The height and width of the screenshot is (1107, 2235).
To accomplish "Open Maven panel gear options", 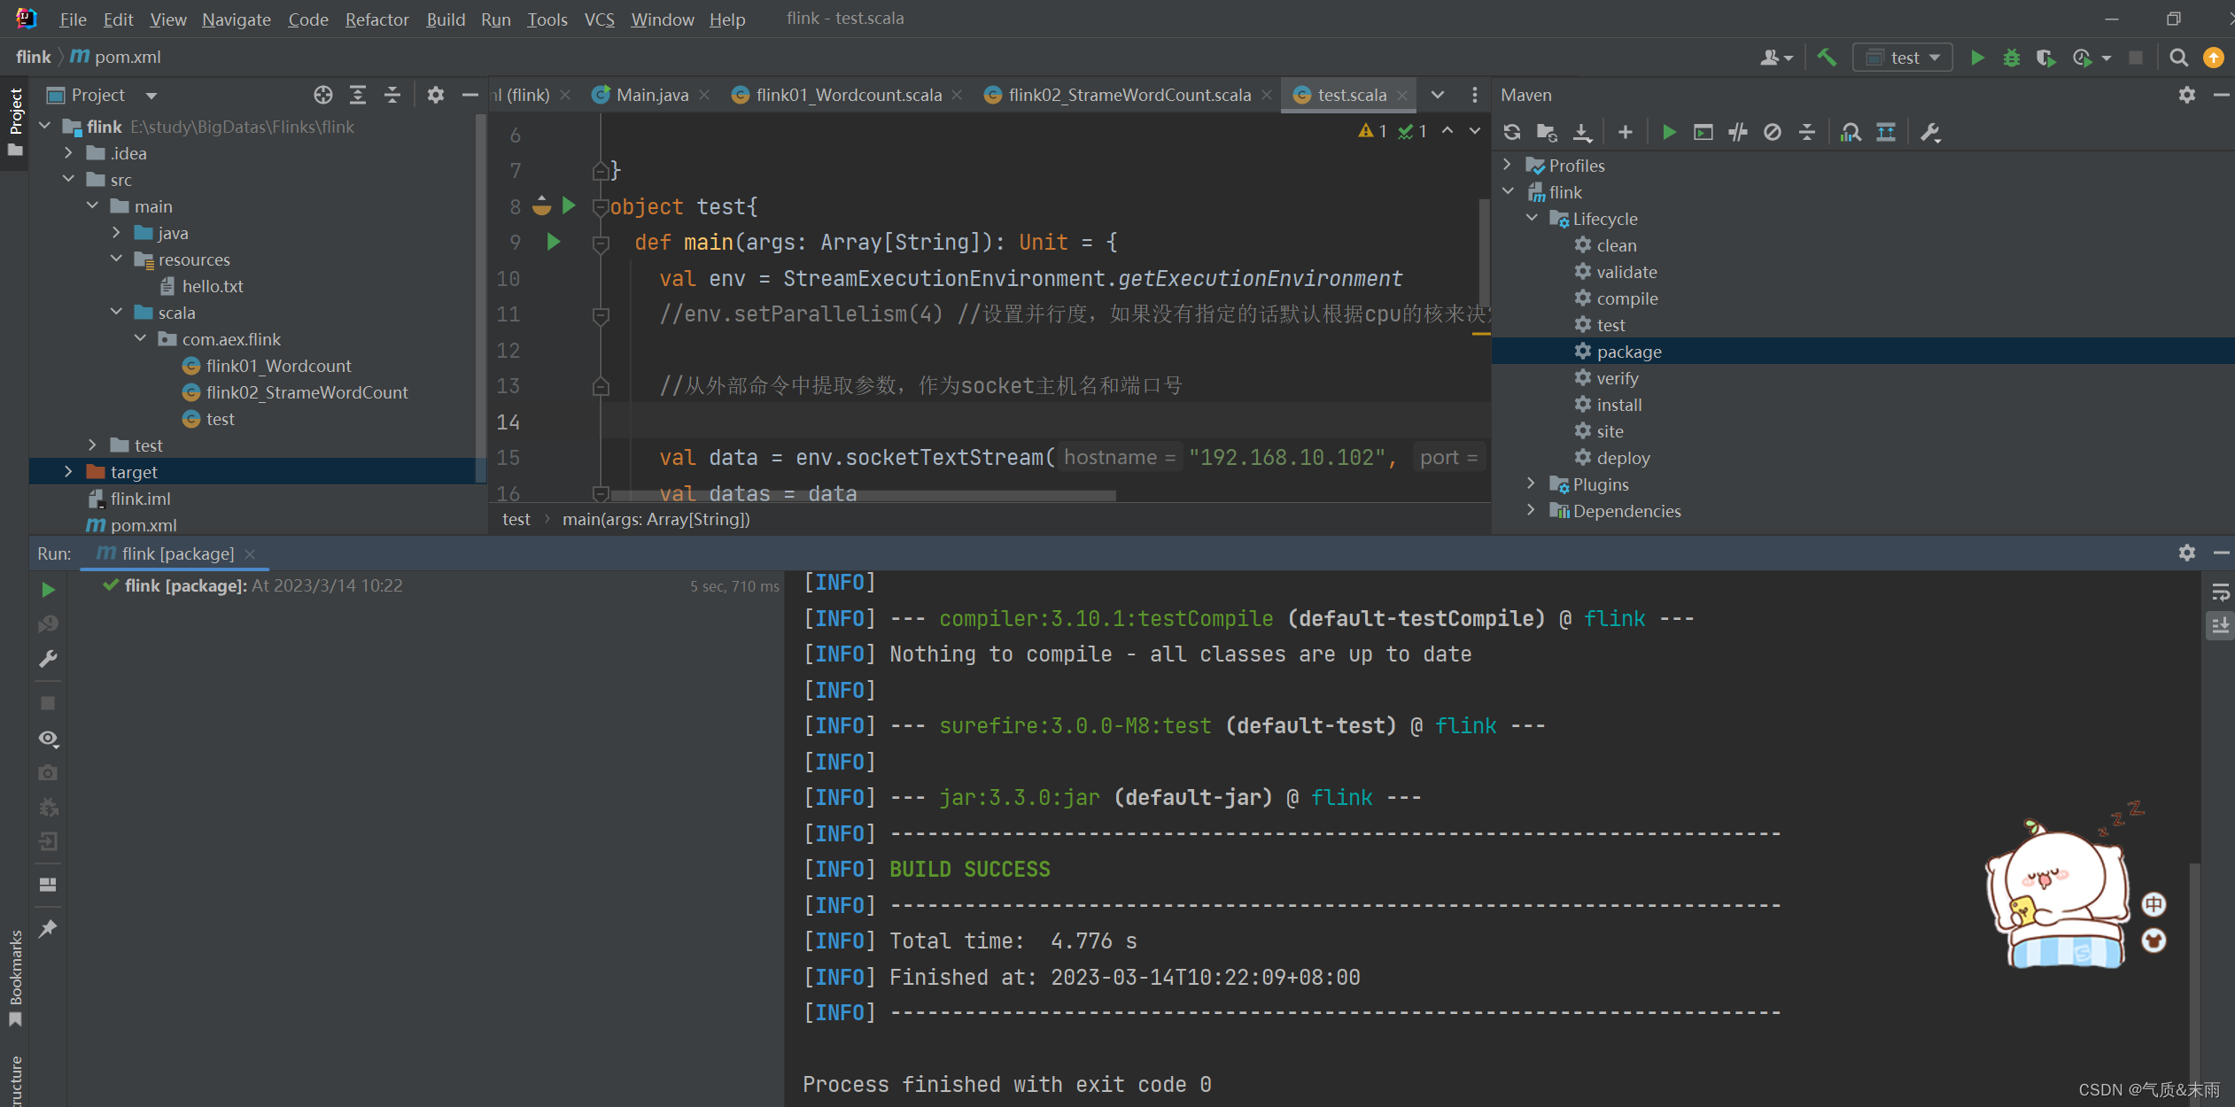I will click(2187, 95).
